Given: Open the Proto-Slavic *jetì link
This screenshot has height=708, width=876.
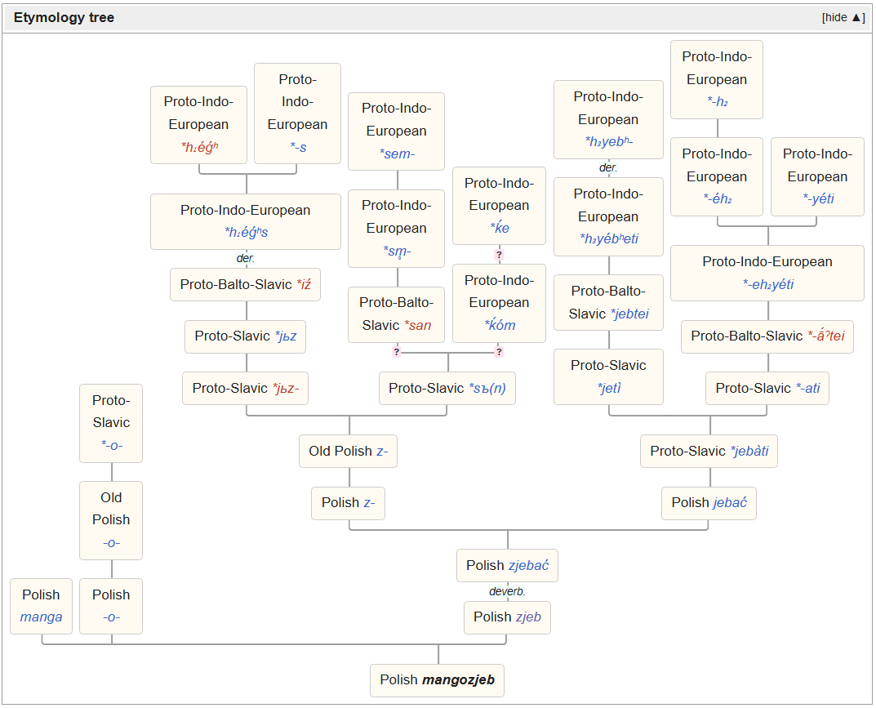Looking at the screenshot, I should [609, 388].
